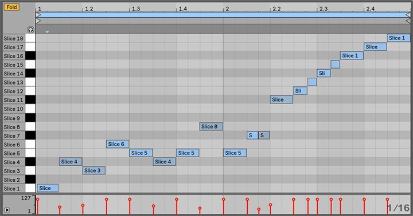Select the Slice 5 note starting at bar 2

click(235, 153)
